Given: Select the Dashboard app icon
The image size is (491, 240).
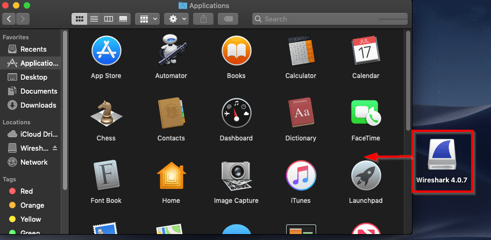Looking at the screenshot, I should pyautogui.click(x=237, y=113).
